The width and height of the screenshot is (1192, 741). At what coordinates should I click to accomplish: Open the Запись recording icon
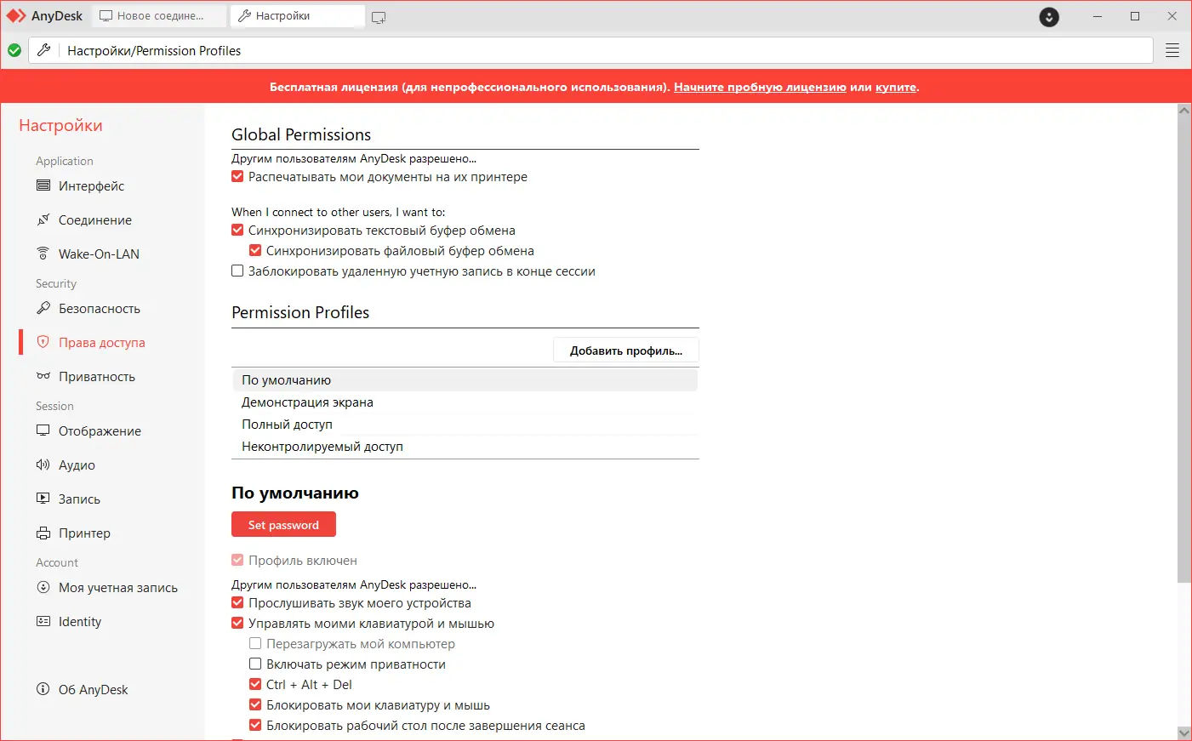(43, 499)
